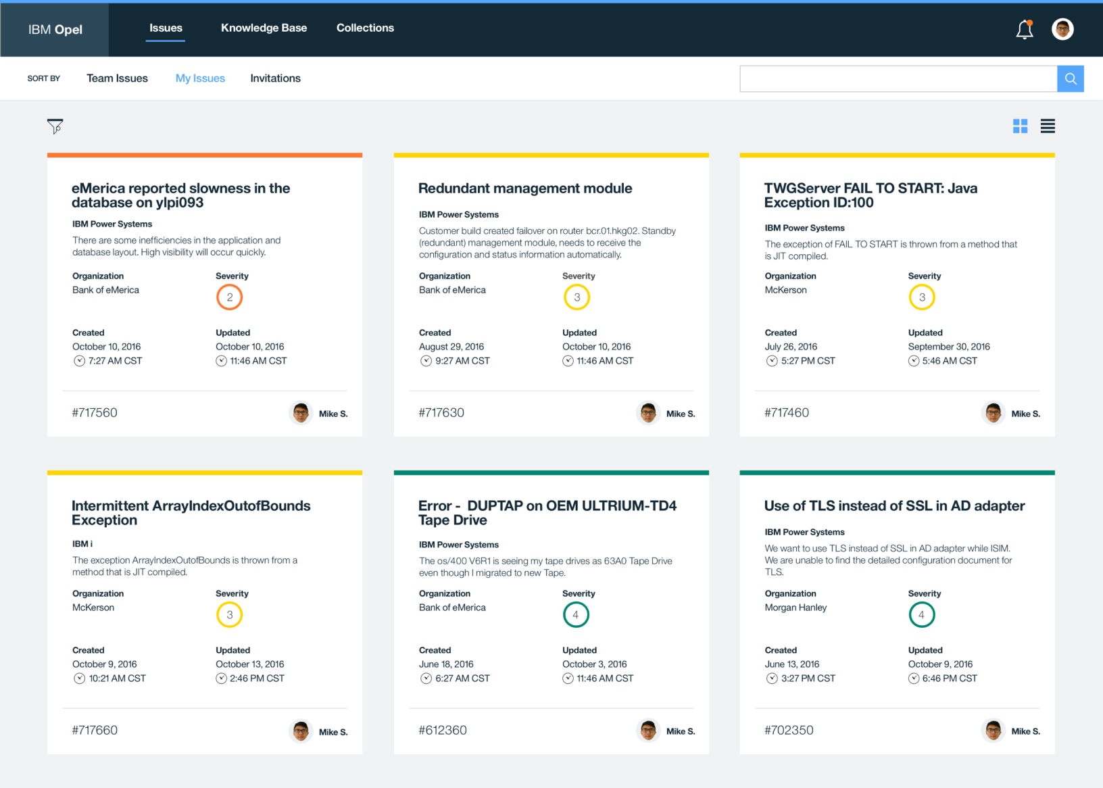The height and width of the screenshot is (788, 1103).
Task: Click McKerson organization on TWGServer card
Action: pos(785,290)
